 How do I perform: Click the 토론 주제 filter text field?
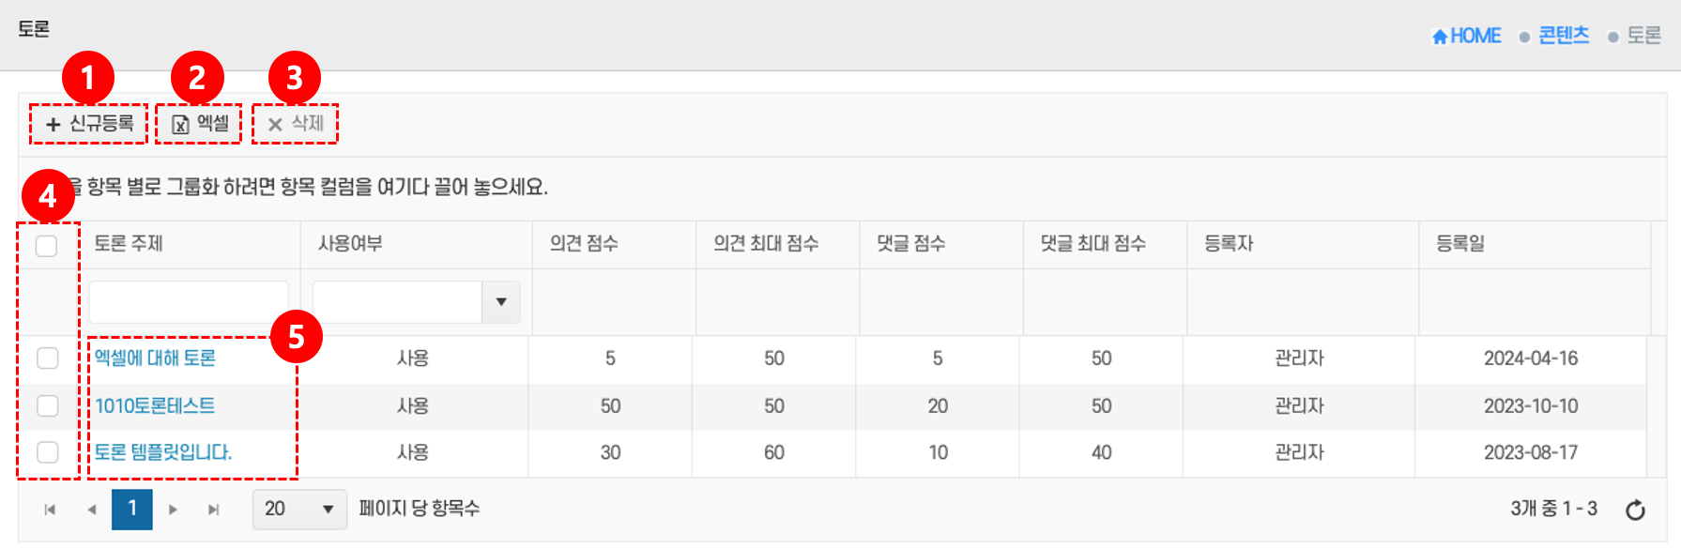coord(189,302)
